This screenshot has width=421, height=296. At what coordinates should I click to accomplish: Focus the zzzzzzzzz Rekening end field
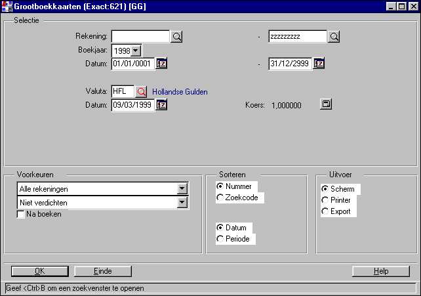tap(298, 37)
